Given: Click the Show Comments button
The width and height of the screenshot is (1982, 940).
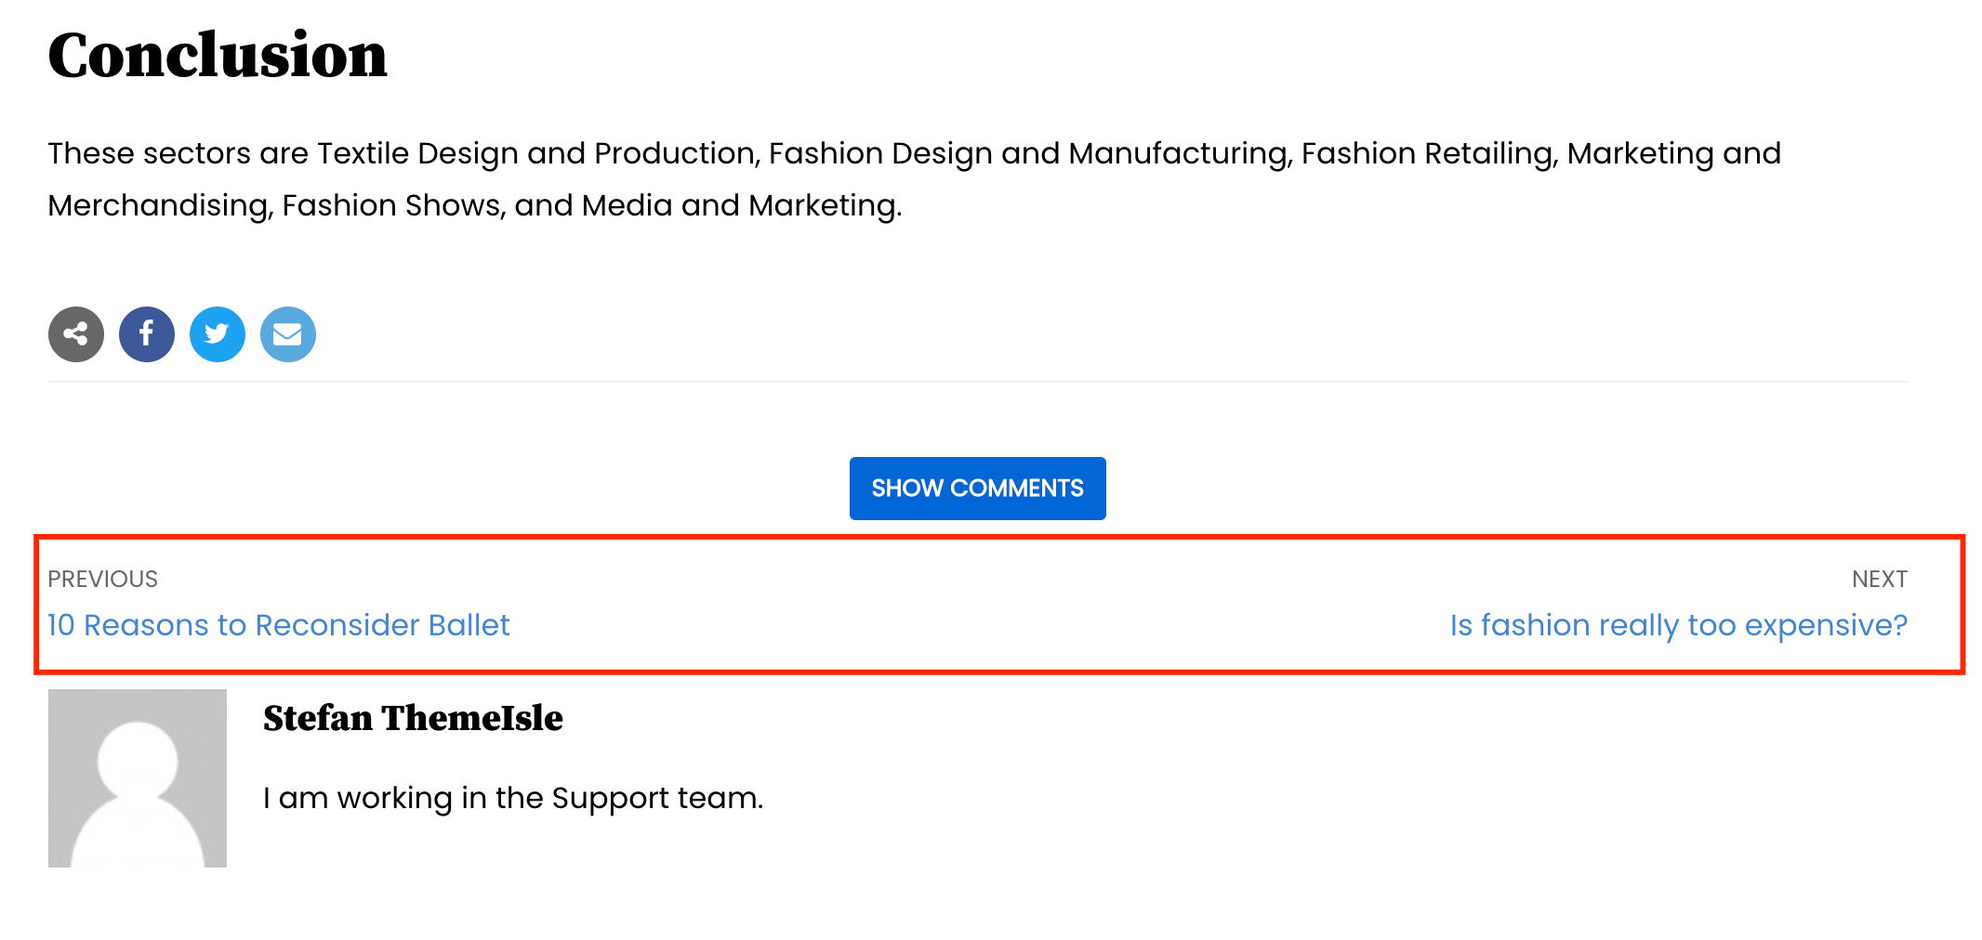Looking at the screenshot, I should tap(977, 489).
